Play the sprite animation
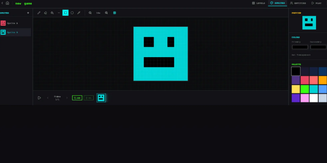This screenshot has width=327, height=163. [39, 98]
